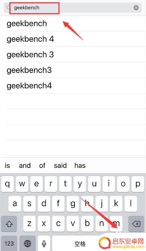Switch to 123 numeric keyboard

pos(9,243)
